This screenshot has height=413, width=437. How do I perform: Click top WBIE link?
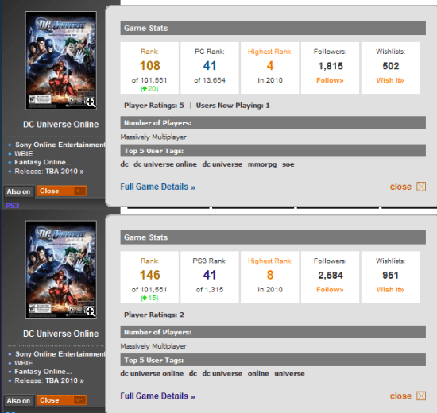coord(24,153)
